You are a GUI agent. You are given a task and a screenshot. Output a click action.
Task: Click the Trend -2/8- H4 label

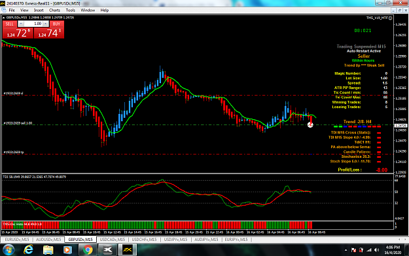[357, 122]
